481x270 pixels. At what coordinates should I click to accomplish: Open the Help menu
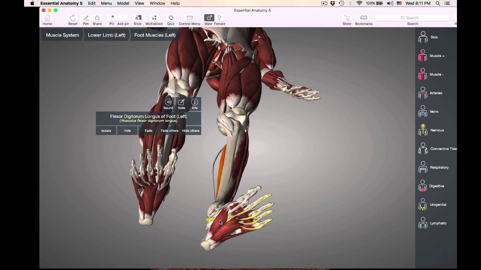pyautogui.click(x=175, y=3)
